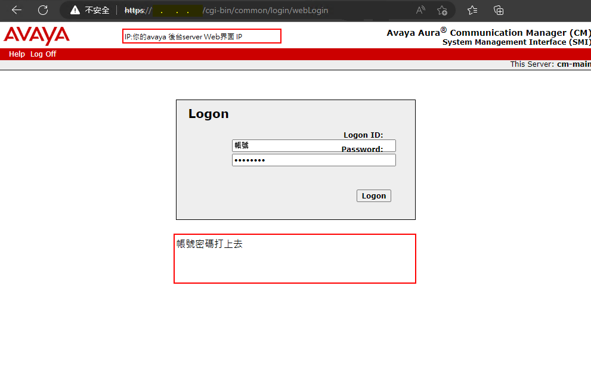
Task: Open the collections icon in browser toolbar
Action: pyautogui.click(x=499, y=10)
